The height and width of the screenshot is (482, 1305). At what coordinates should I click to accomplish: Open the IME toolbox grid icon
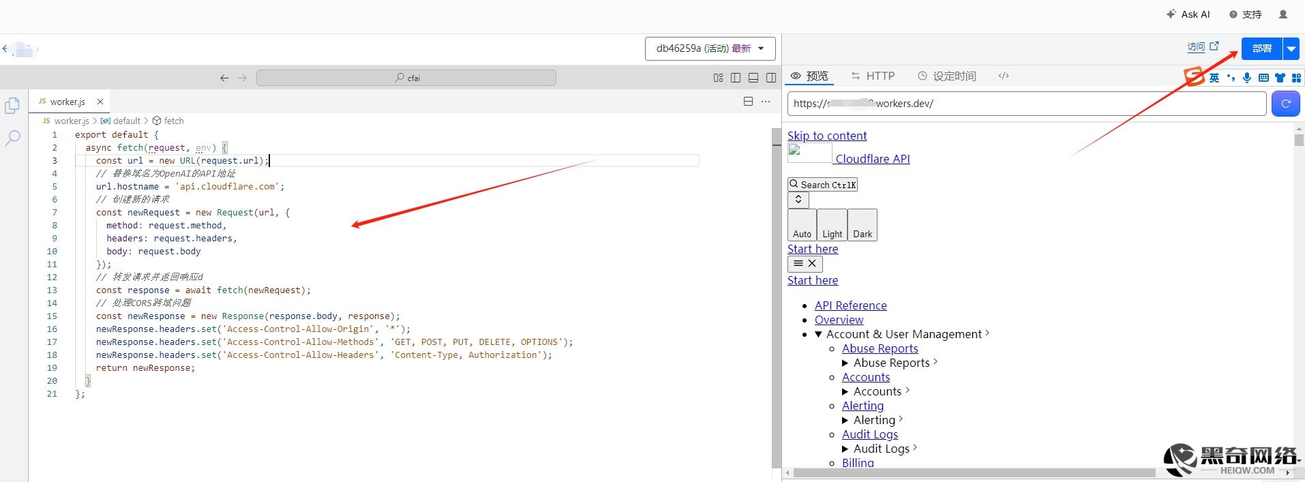[x=1296, y=78]
